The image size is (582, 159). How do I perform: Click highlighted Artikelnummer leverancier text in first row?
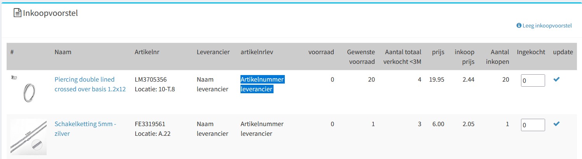(x=263, y=84)
